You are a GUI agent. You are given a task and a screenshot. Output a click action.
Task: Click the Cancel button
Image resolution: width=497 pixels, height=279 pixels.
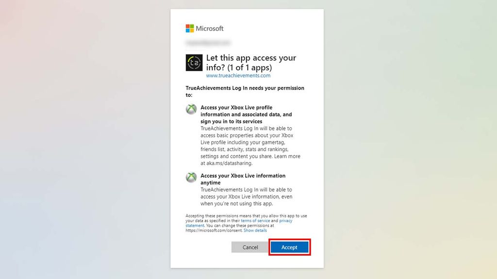[250, 247]
